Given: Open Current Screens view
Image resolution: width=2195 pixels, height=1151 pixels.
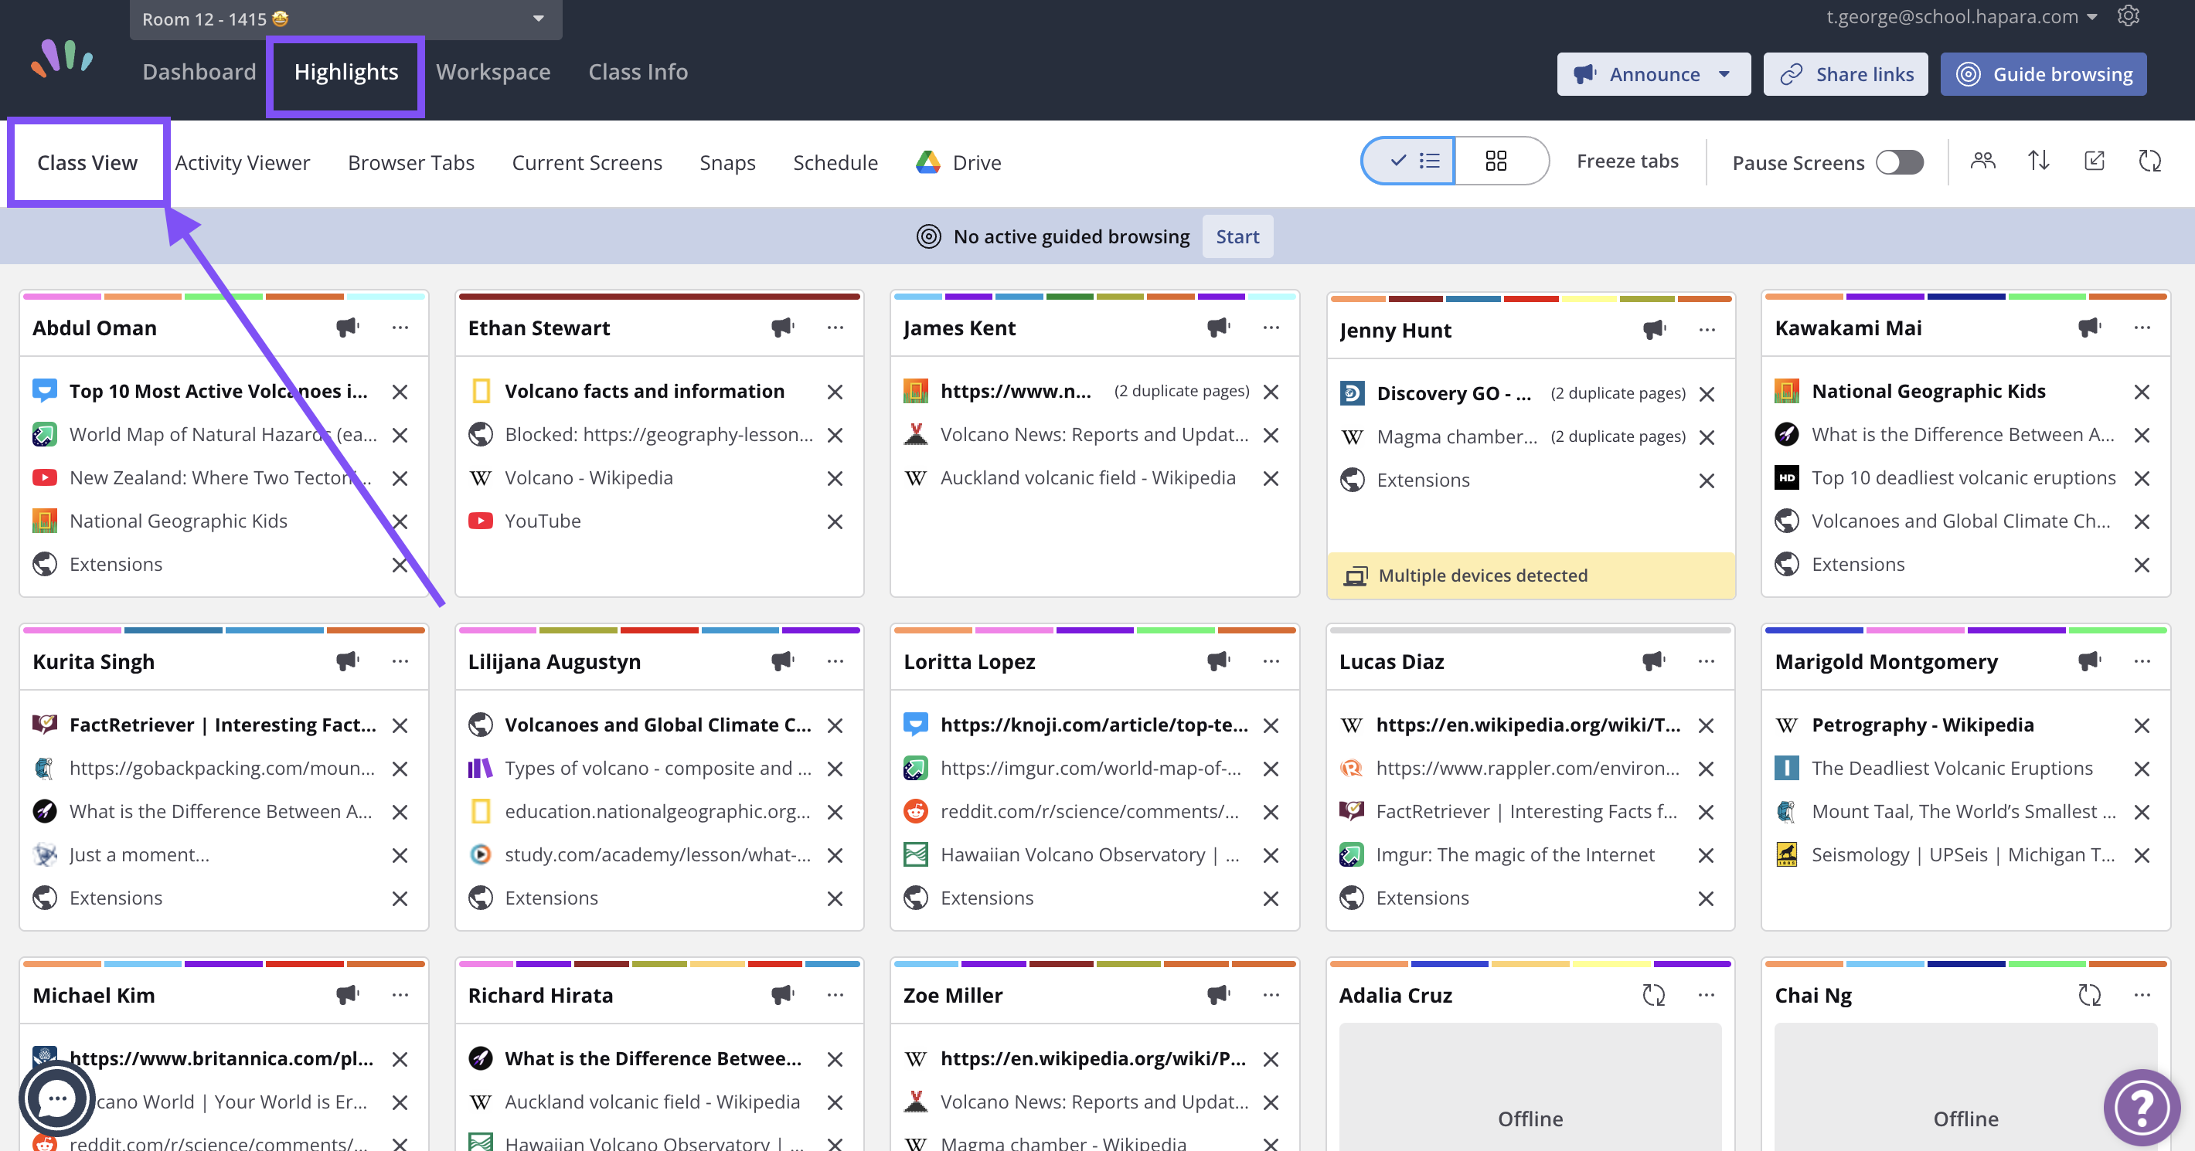Looking at the screenshot, I should (x=587, y=163).
